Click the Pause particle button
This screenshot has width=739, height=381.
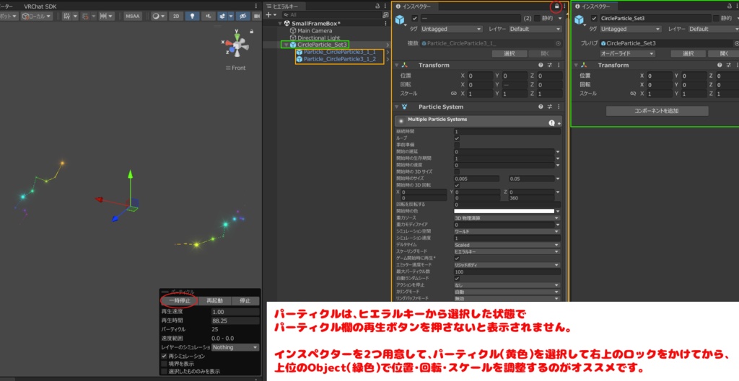click(x=180, y=300)
